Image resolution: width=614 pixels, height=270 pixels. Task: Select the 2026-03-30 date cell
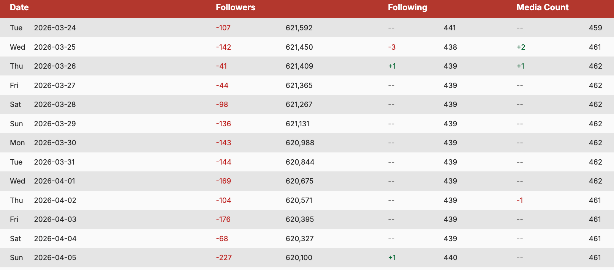pyautogui.click(x=55, y=143)
